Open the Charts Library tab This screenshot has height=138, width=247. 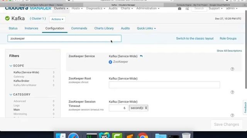104,28
